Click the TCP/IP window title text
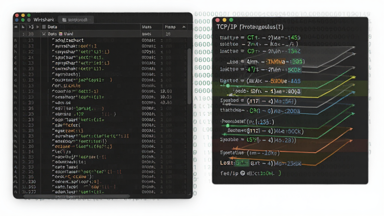This screenshot has width=384, height=216. [x=250, y=27]
